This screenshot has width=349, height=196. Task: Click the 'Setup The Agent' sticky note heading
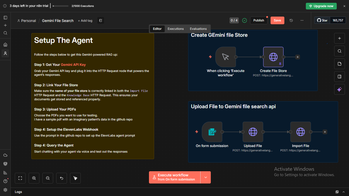[64, 40]
